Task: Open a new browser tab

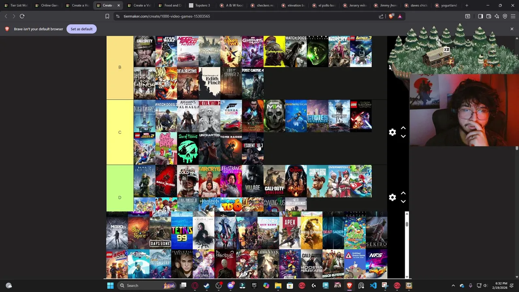Action: coord(467,5)
